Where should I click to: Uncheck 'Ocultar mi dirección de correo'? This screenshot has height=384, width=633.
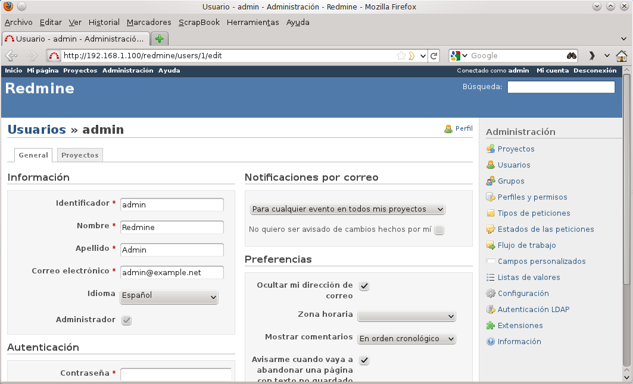coord(364,286)
